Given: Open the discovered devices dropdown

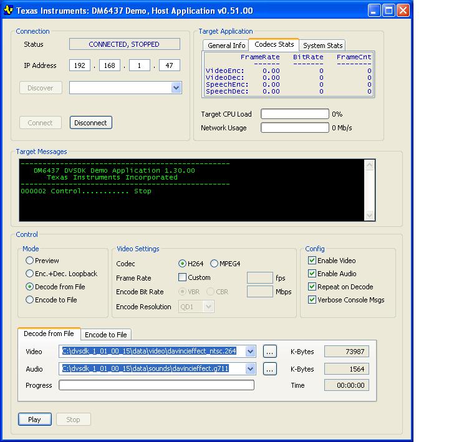Looking at the screenshot, I should click(176, 88).
